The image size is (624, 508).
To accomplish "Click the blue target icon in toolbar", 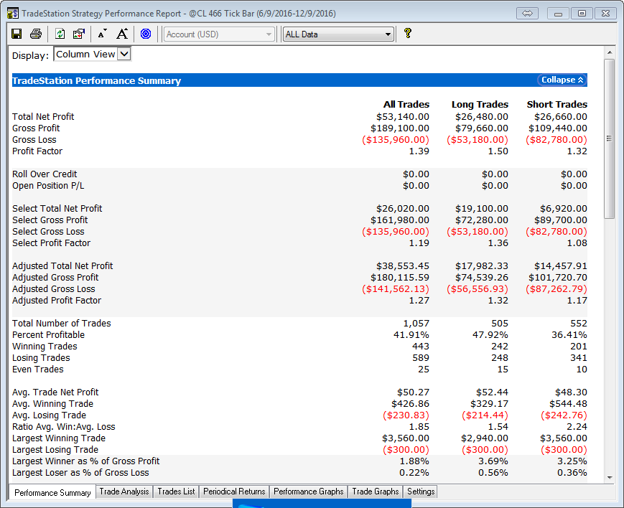I will [x=146, y=34].
